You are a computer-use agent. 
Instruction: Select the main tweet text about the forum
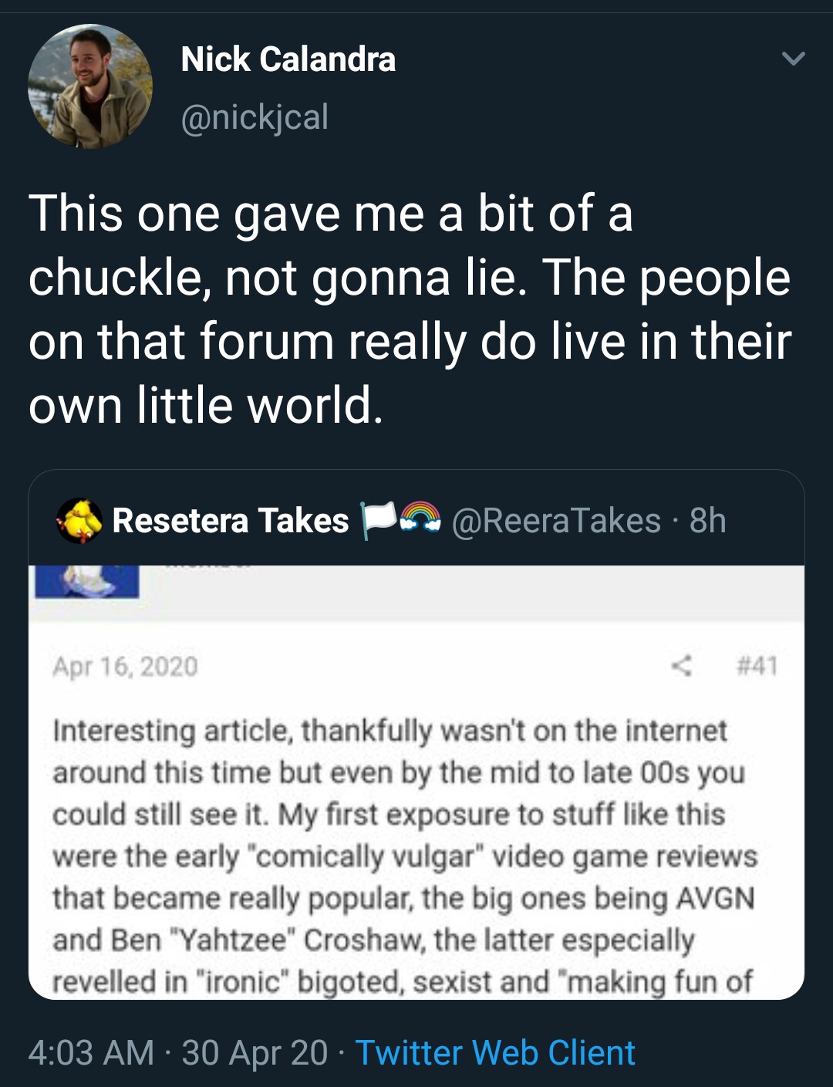click(x=409, y=309)
